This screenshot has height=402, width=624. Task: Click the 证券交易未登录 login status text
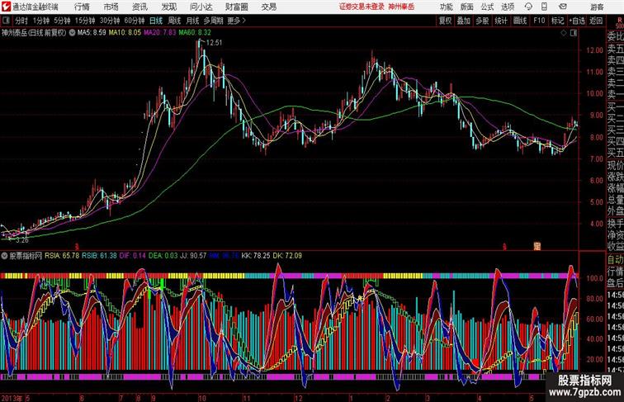[x=362, y=7]
